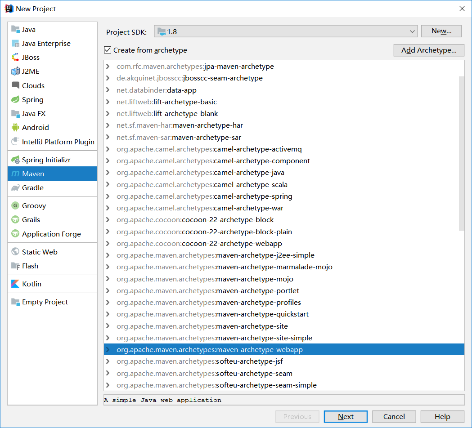Click the archetype list vertical scrollbar

point(462,153)
